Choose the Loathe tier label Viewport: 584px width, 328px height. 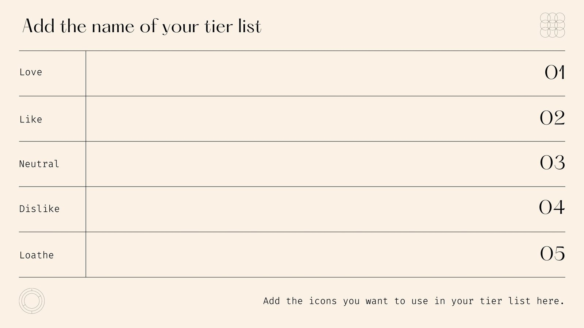click(x=36, y=255)
